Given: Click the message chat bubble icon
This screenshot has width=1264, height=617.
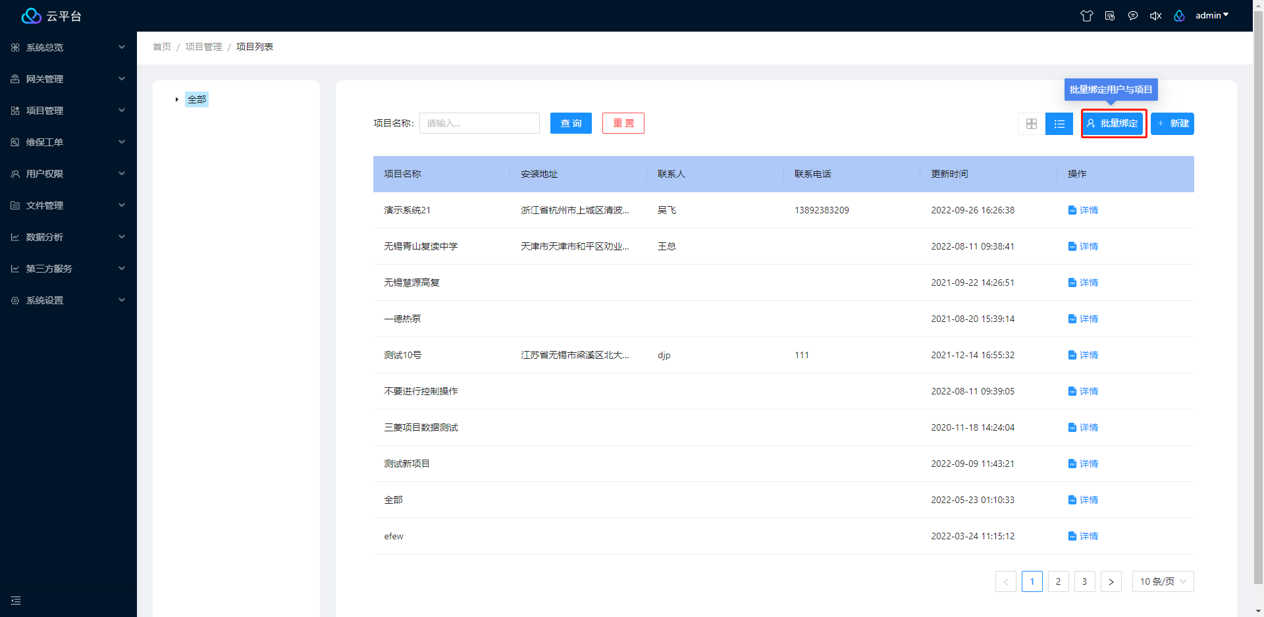Looking at the screenshot, I should [x=1133, y=16].
